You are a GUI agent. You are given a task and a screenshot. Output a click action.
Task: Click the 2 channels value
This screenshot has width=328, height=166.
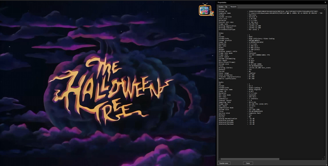pos(253,98)
